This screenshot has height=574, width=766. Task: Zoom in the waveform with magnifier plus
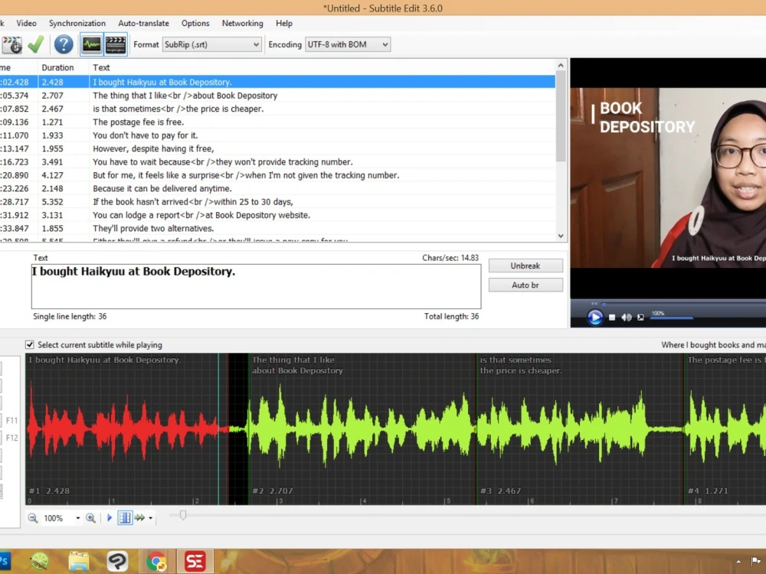click(90, 518)
